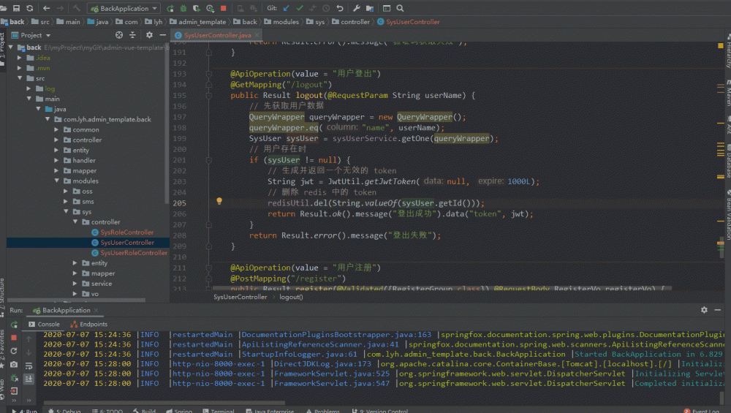Image resolution: width=731 pixels, height=413 pixels.
Task: Open Project panel gear options
Action: pyautogui.click(x=149, y=35)
